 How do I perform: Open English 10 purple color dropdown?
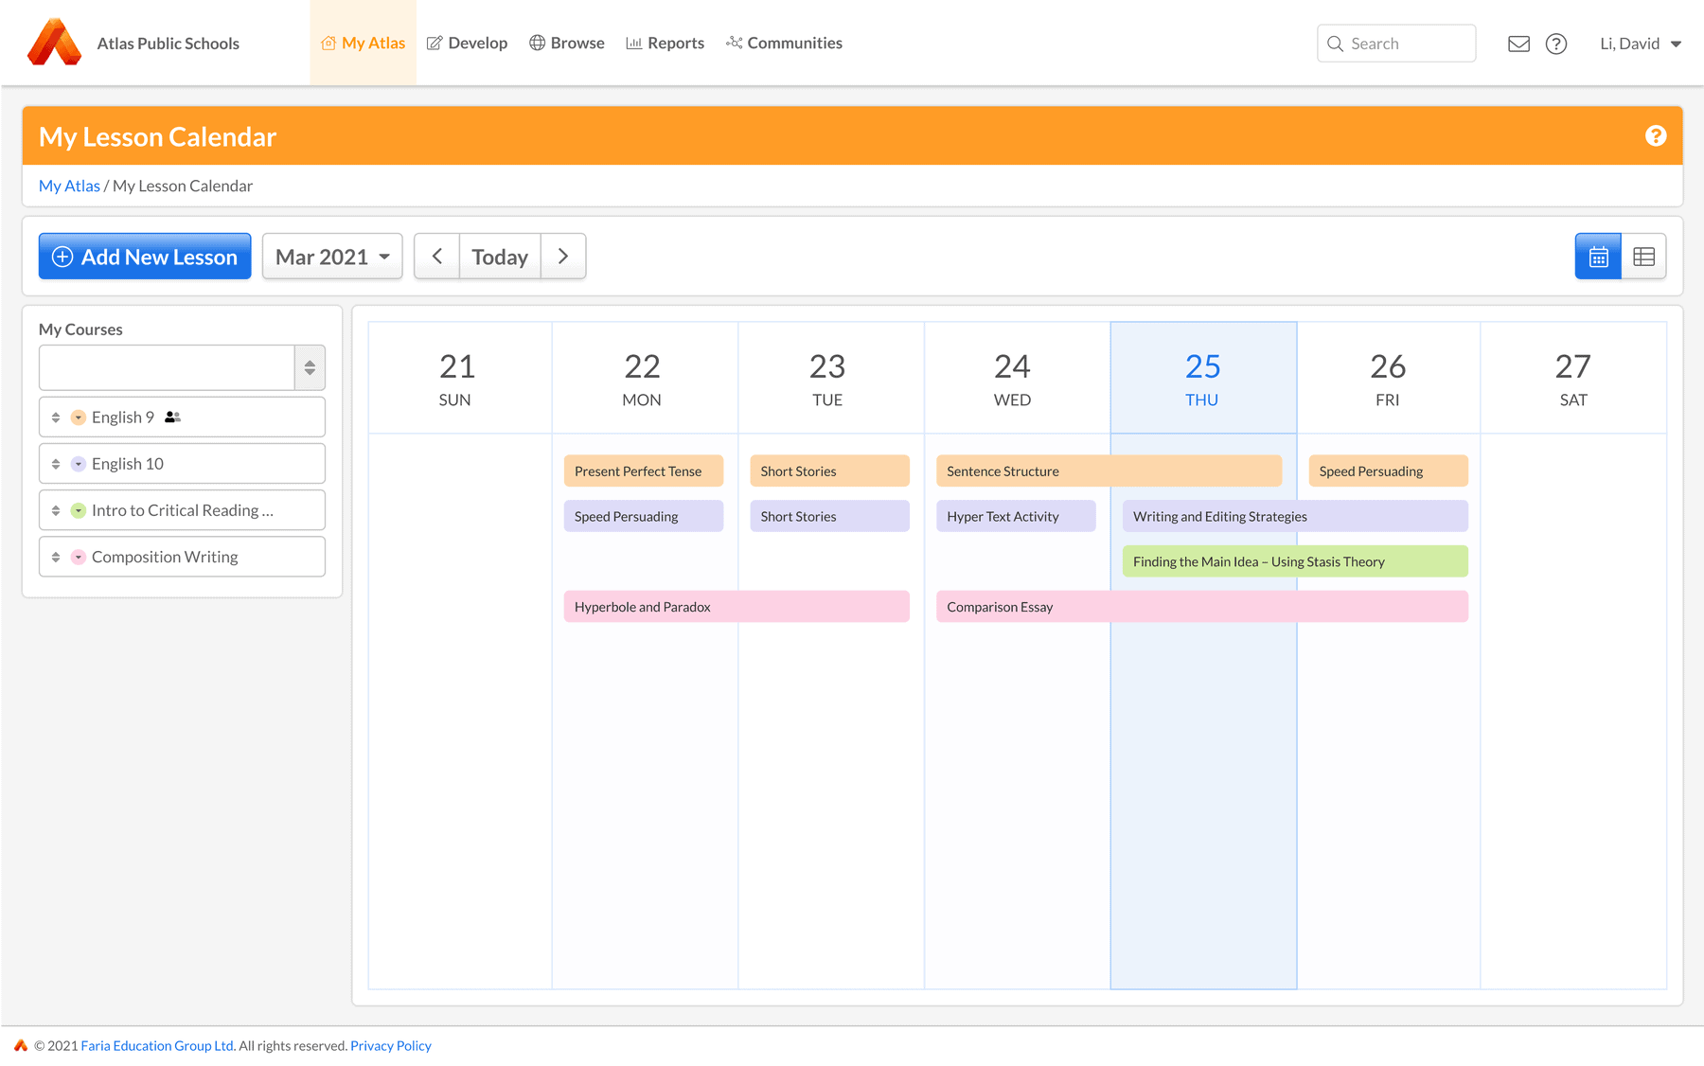point(79,464)
